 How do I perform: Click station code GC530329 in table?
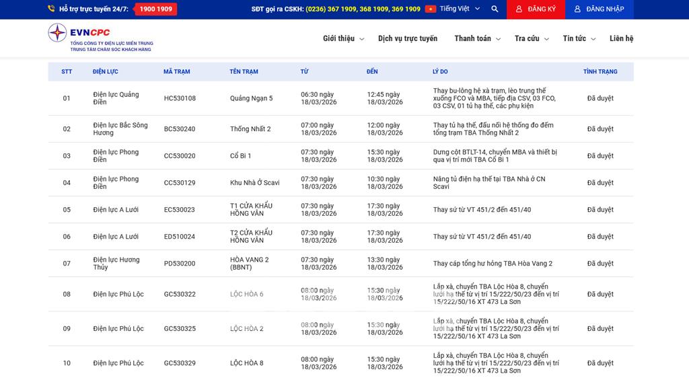point(180,363)
